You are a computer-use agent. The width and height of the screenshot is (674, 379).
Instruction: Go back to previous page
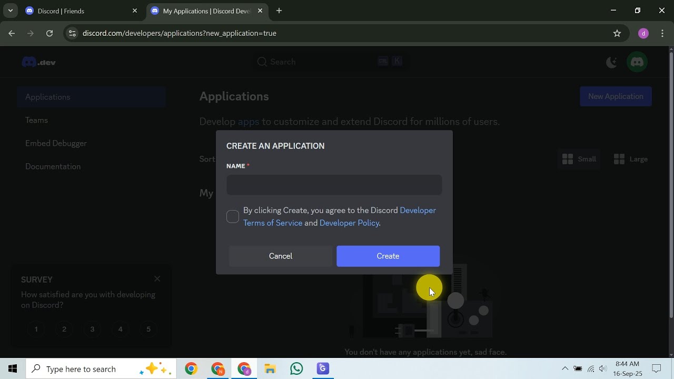12,33
